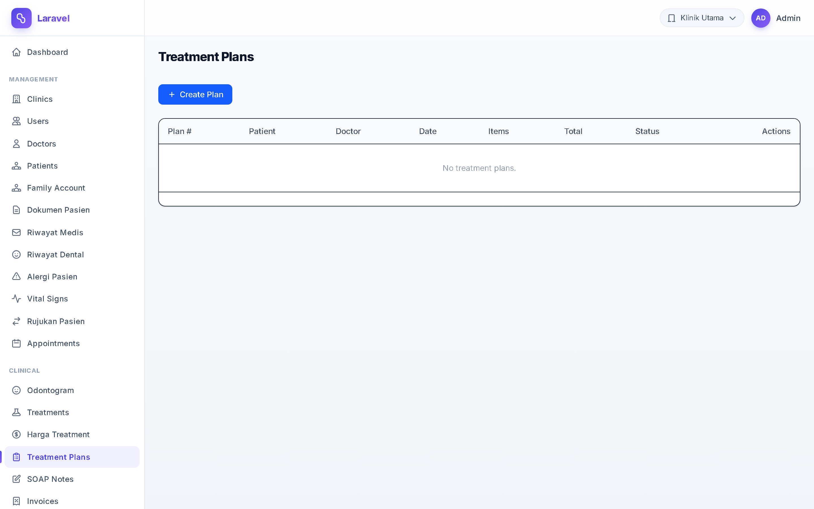Click the Users group icon

(x=16, y=121)
